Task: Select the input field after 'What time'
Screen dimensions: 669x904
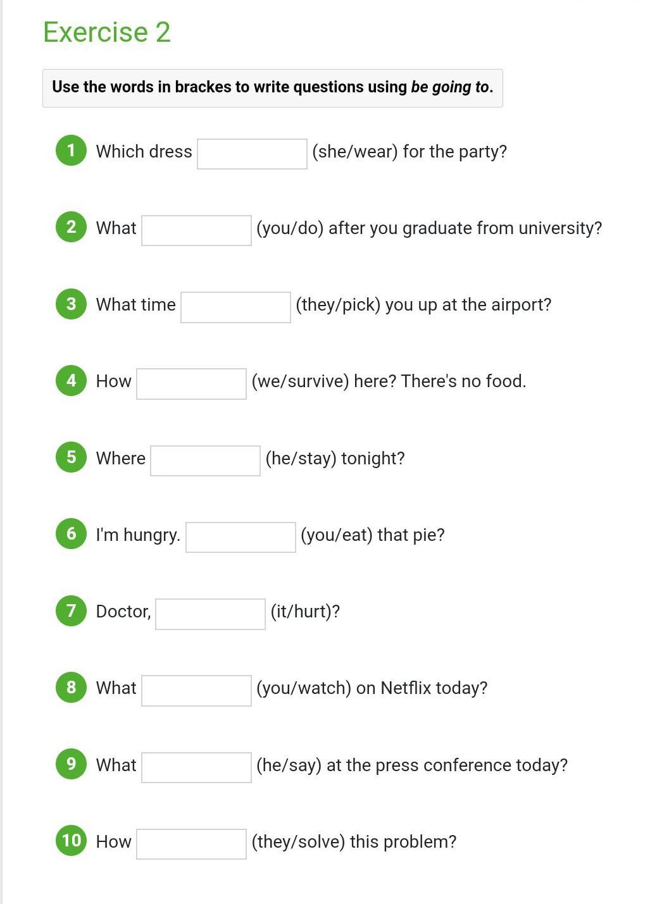Action: pyautogui.click(x=235, y=307)
